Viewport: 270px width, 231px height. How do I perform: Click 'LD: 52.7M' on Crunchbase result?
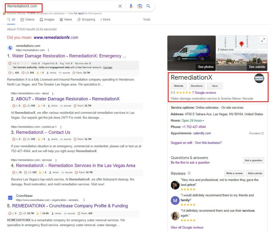(26, 213)
